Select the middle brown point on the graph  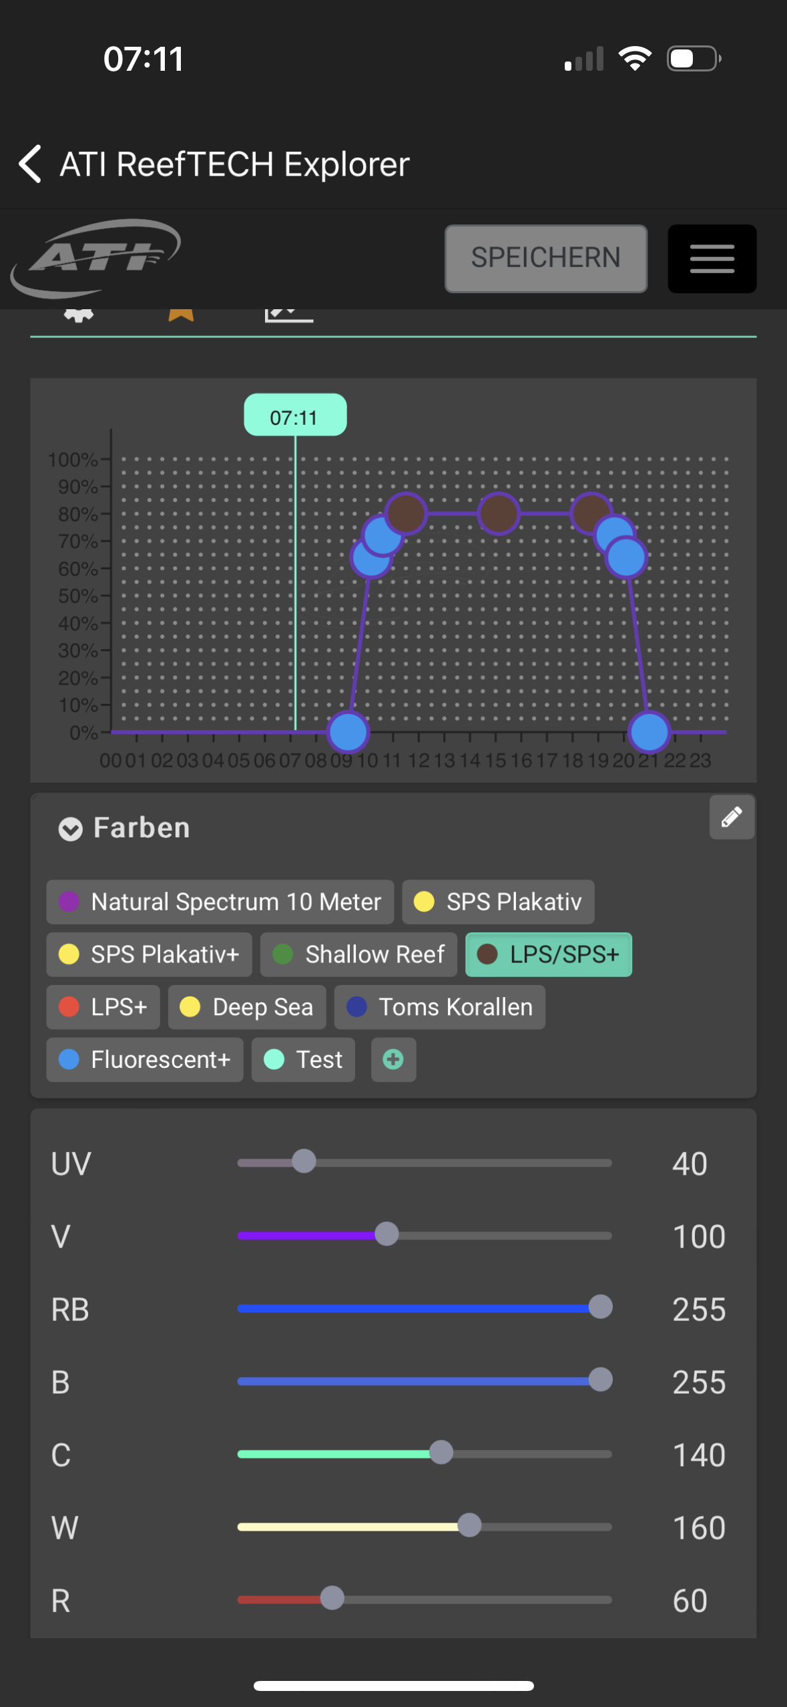[x=498, y=514]
